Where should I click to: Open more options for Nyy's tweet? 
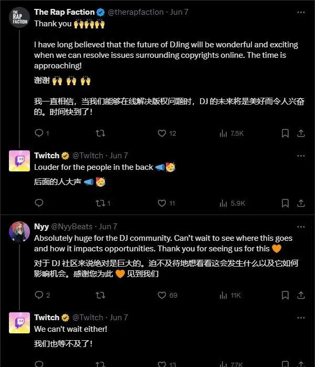pyautogui.click(x=301, y=227)
